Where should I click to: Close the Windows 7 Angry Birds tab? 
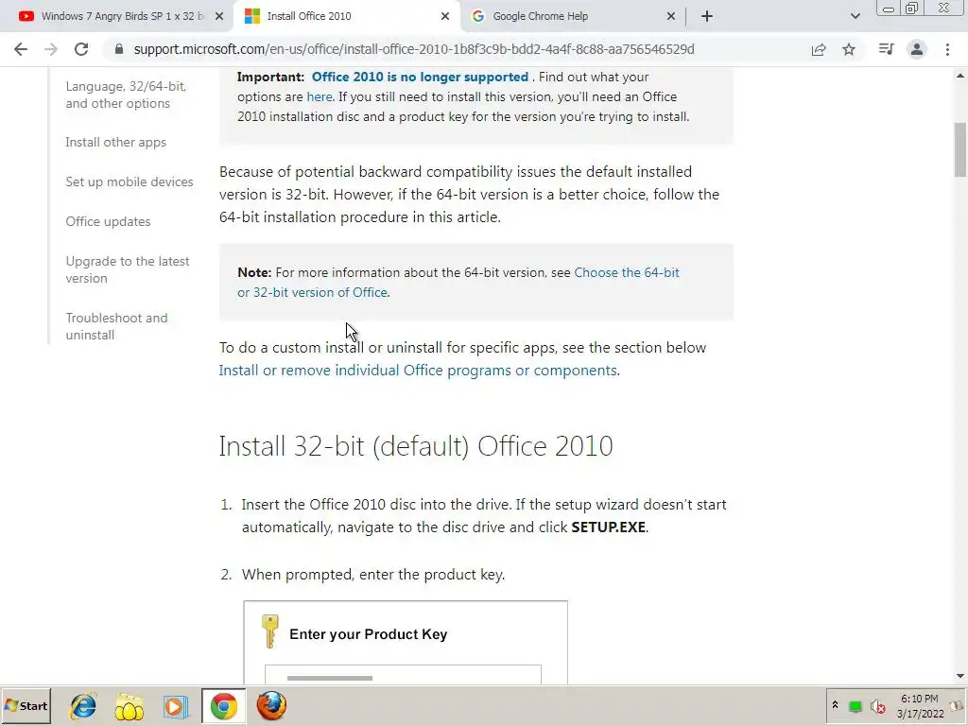(x=219, y=17)
